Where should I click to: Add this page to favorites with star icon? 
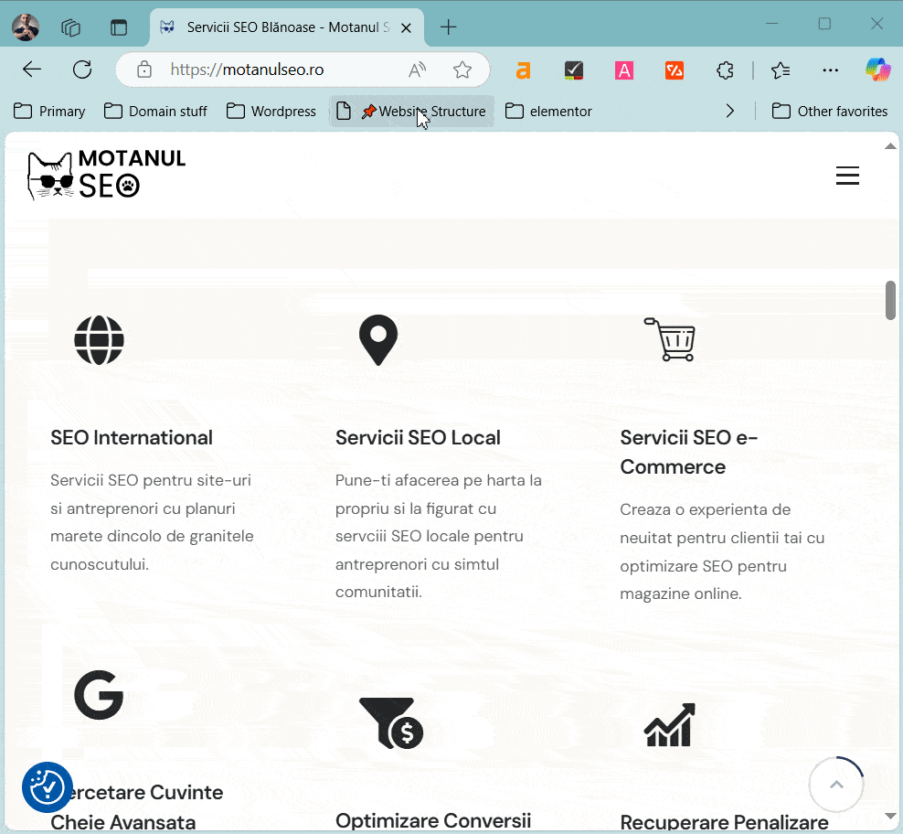[462, 69]
